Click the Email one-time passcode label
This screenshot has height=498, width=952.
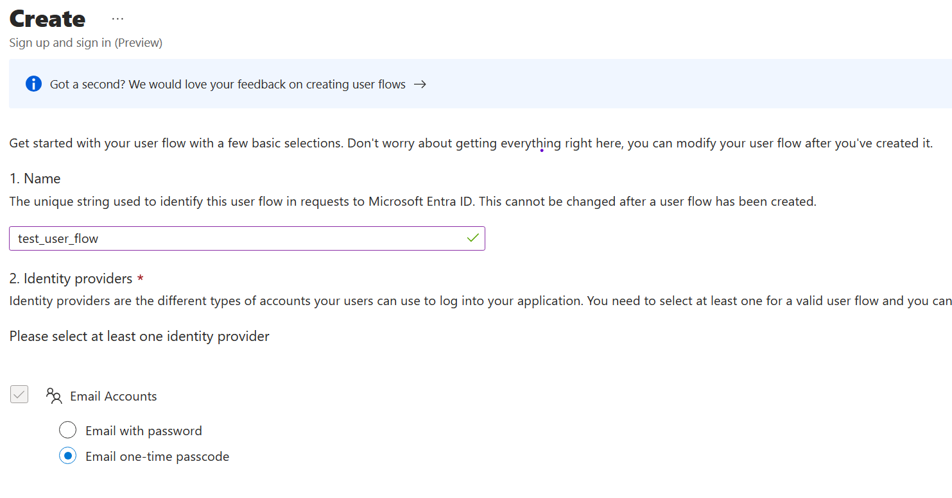coord(157,457)
